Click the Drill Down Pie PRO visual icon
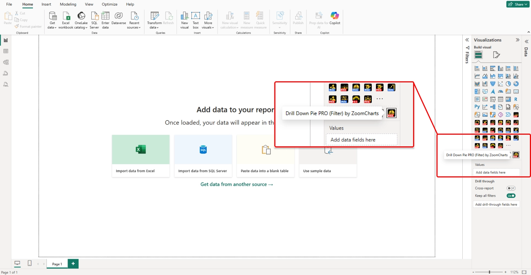The height and width of the screenshot is (275, 531). point(516,155)
